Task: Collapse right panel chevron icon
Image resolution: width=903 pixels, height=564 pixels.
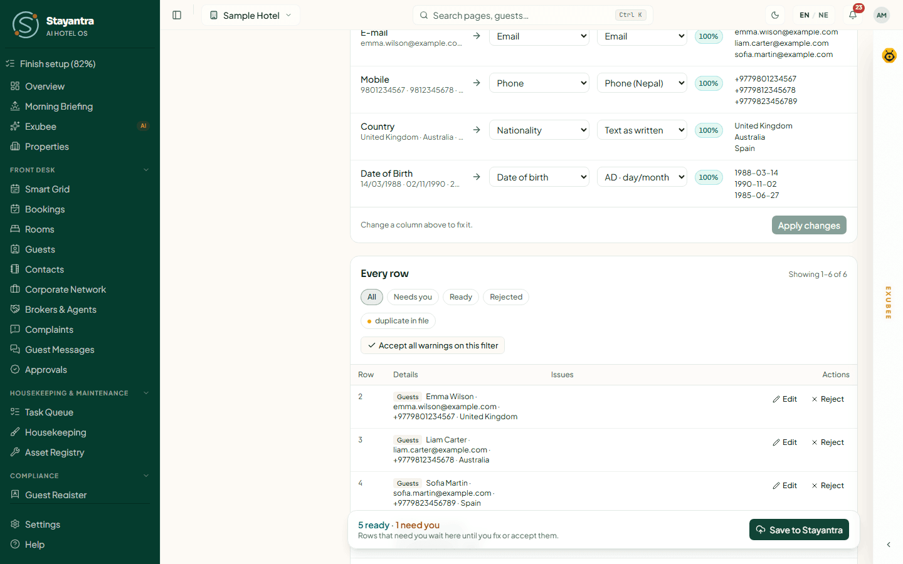Action: [889, 545]
